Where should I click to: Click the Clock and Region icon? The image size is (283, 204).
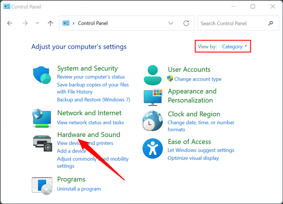pos(152,121)
